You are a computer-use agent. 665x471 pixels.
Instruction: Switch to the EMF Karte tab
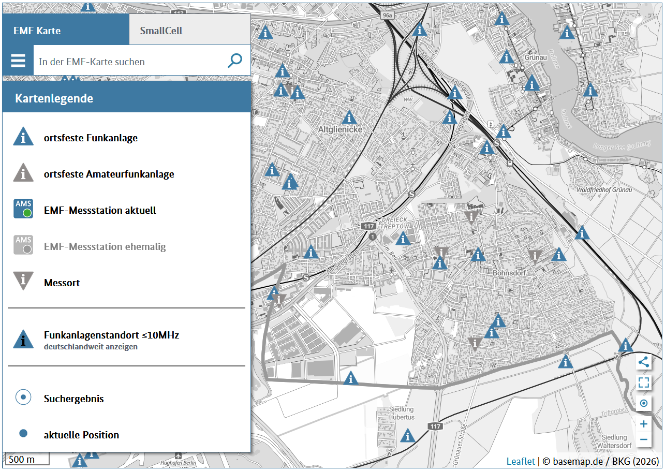pyautogui.click(x=66, y=31)
